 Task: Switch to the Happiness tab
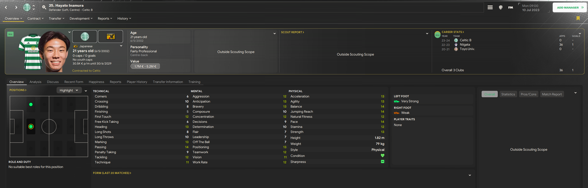pyautogui.click(x=96, y=82)
